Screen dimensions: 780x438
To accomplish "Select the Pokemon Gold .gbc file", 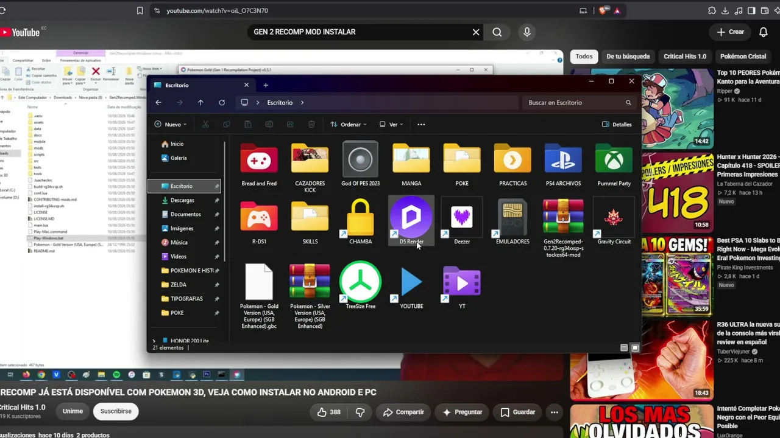I will (259, 296).
